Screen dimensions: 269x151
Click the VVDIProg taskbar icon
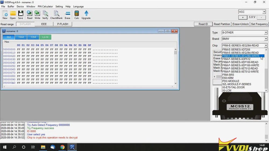pyautogui.click(x=72, y=147)
